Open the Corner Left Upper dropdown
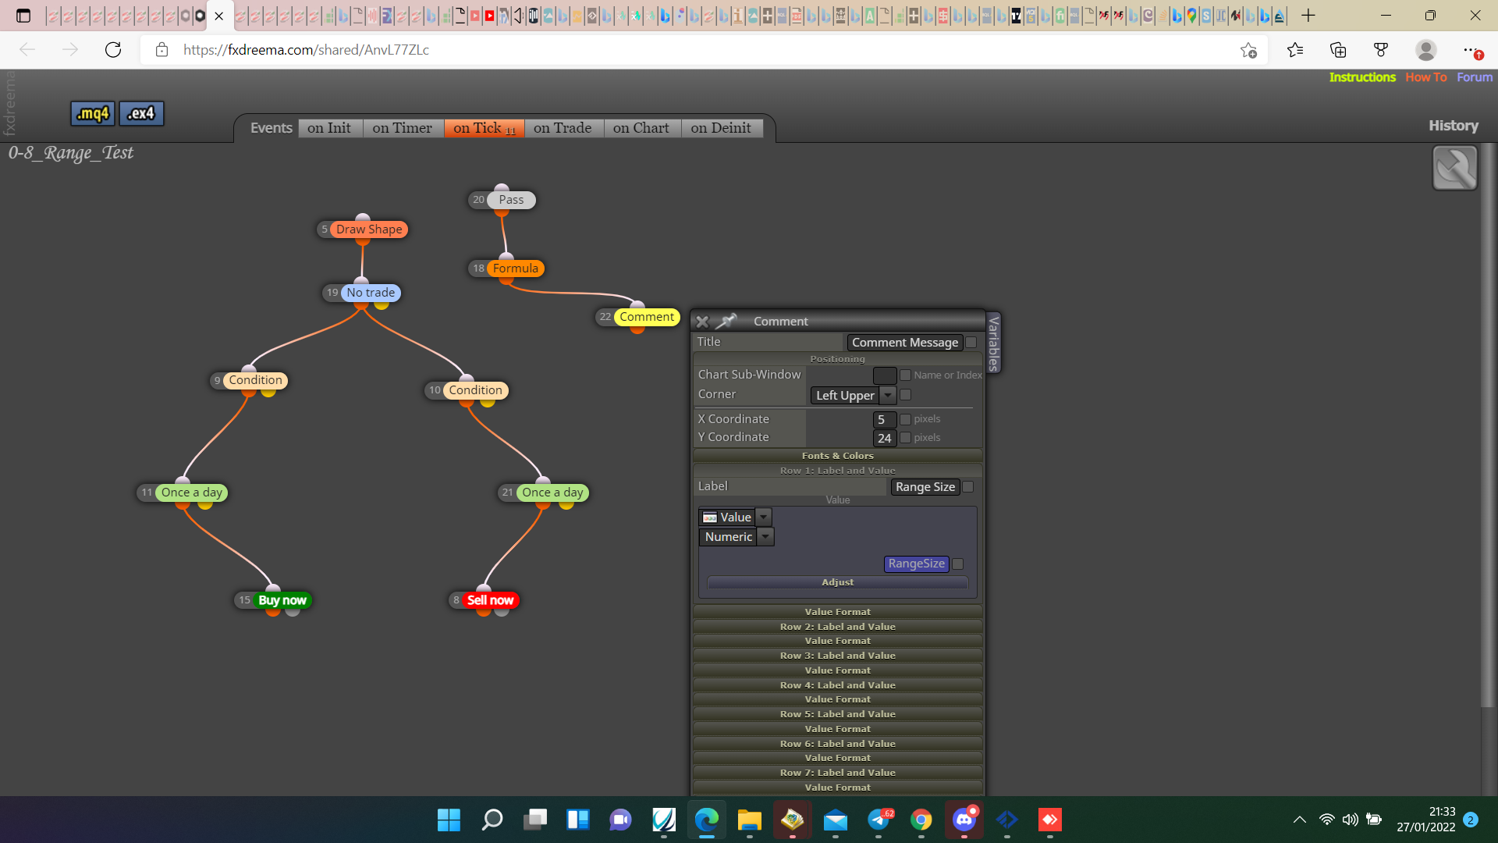 tap(853, 396)
